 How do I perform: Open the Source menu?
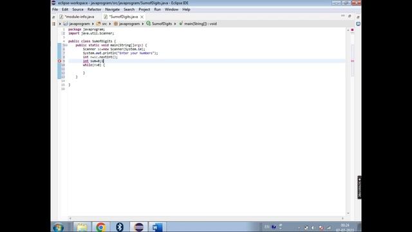coord(78,10)
